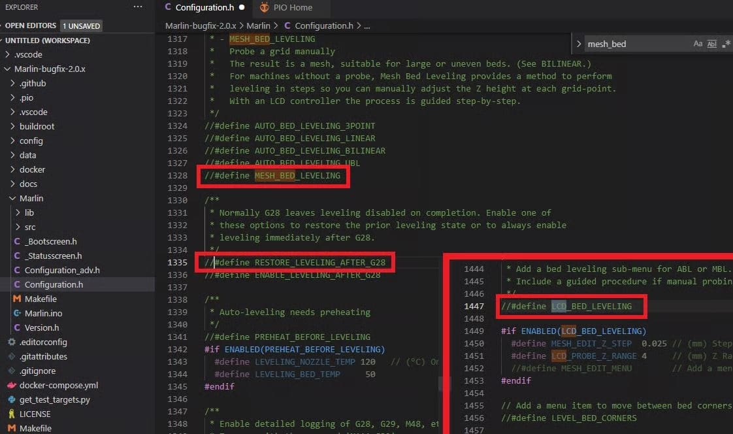Expand the .github folder chevron
The height and width of the screenshot is (434, 733).
12,83
